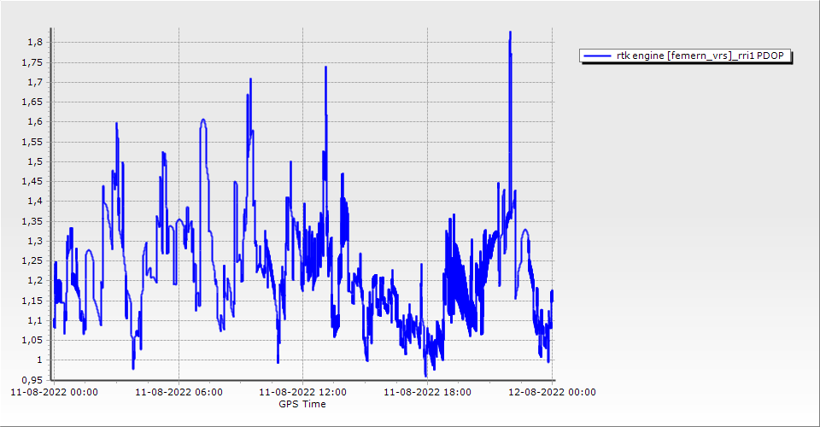Click the '11-08-2022 12:00' time label
820x427 pixels.
(x=302, y=392)
